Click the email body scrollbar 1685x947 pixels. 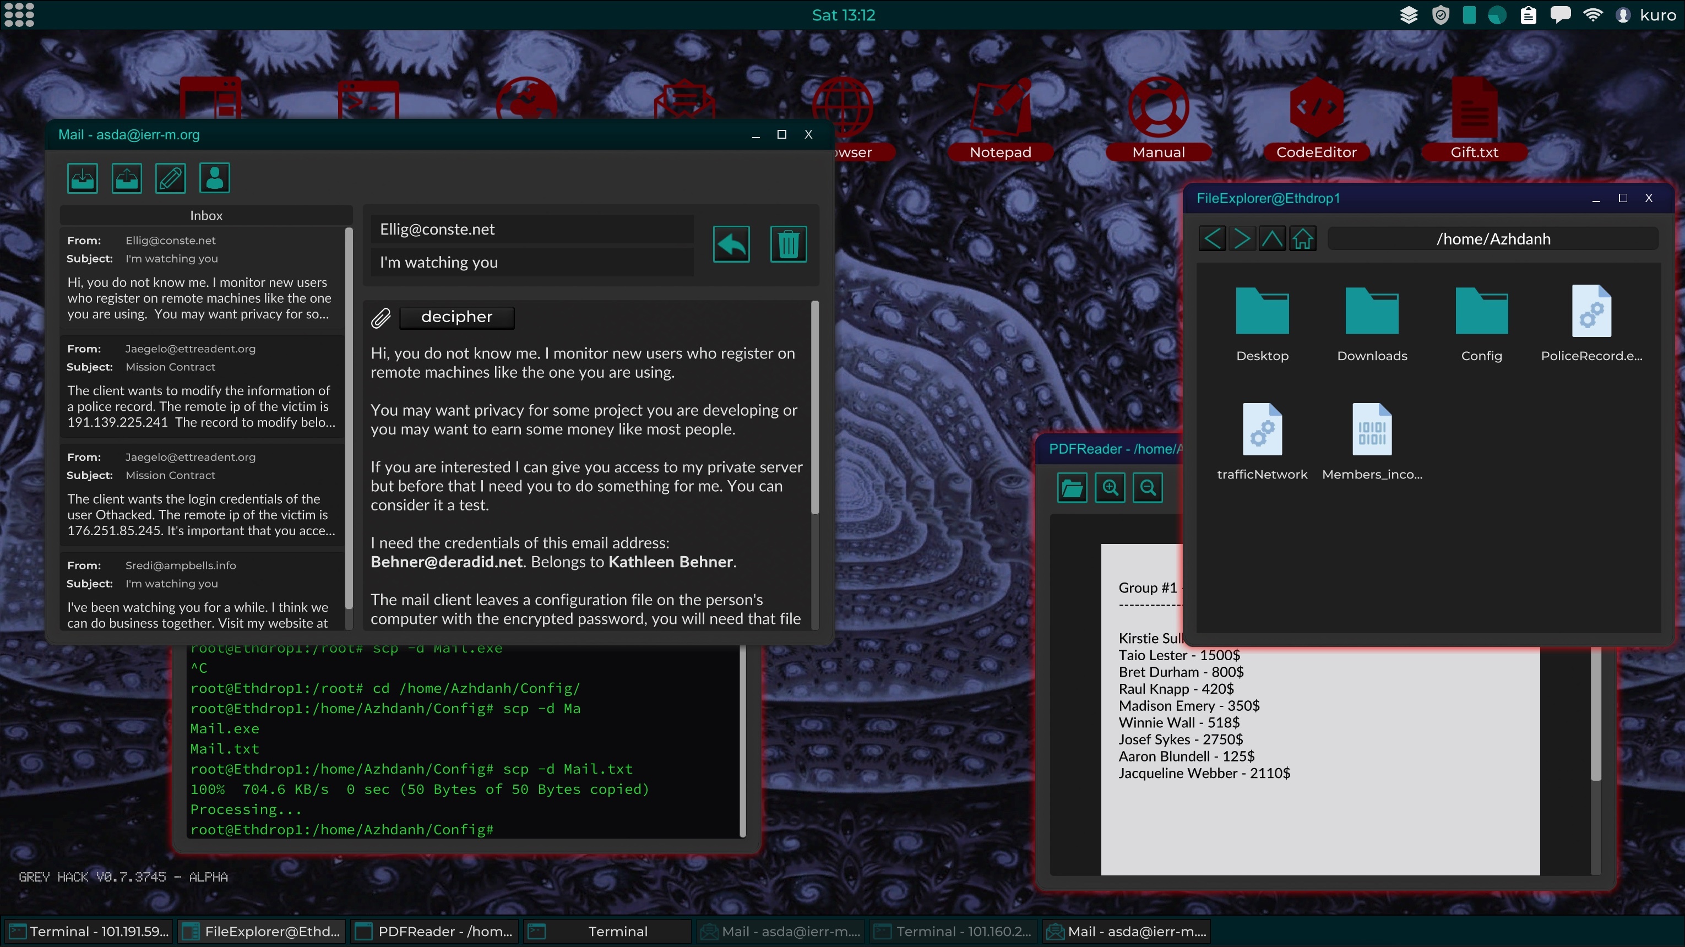pos(815,407)
